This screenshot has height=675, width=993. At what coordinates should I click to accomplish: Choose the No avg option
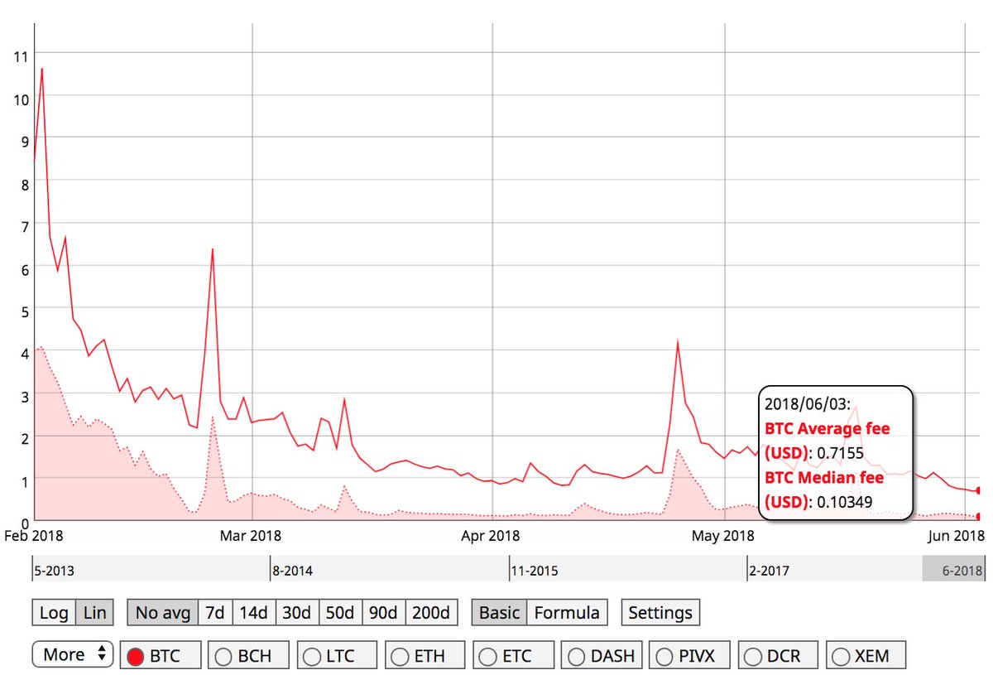coord(163,613)
